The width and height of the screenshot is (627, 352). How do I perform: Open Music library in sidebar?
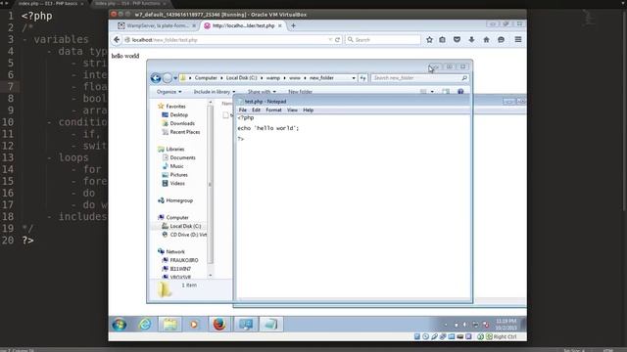coord(176,166)
